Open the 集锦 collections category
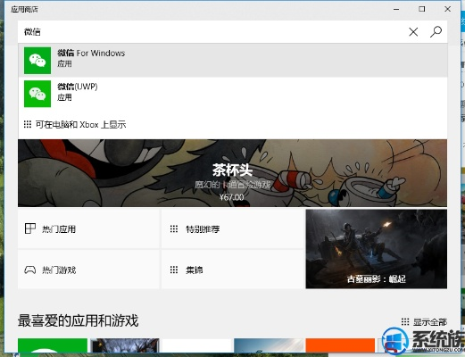 (232, 270)
